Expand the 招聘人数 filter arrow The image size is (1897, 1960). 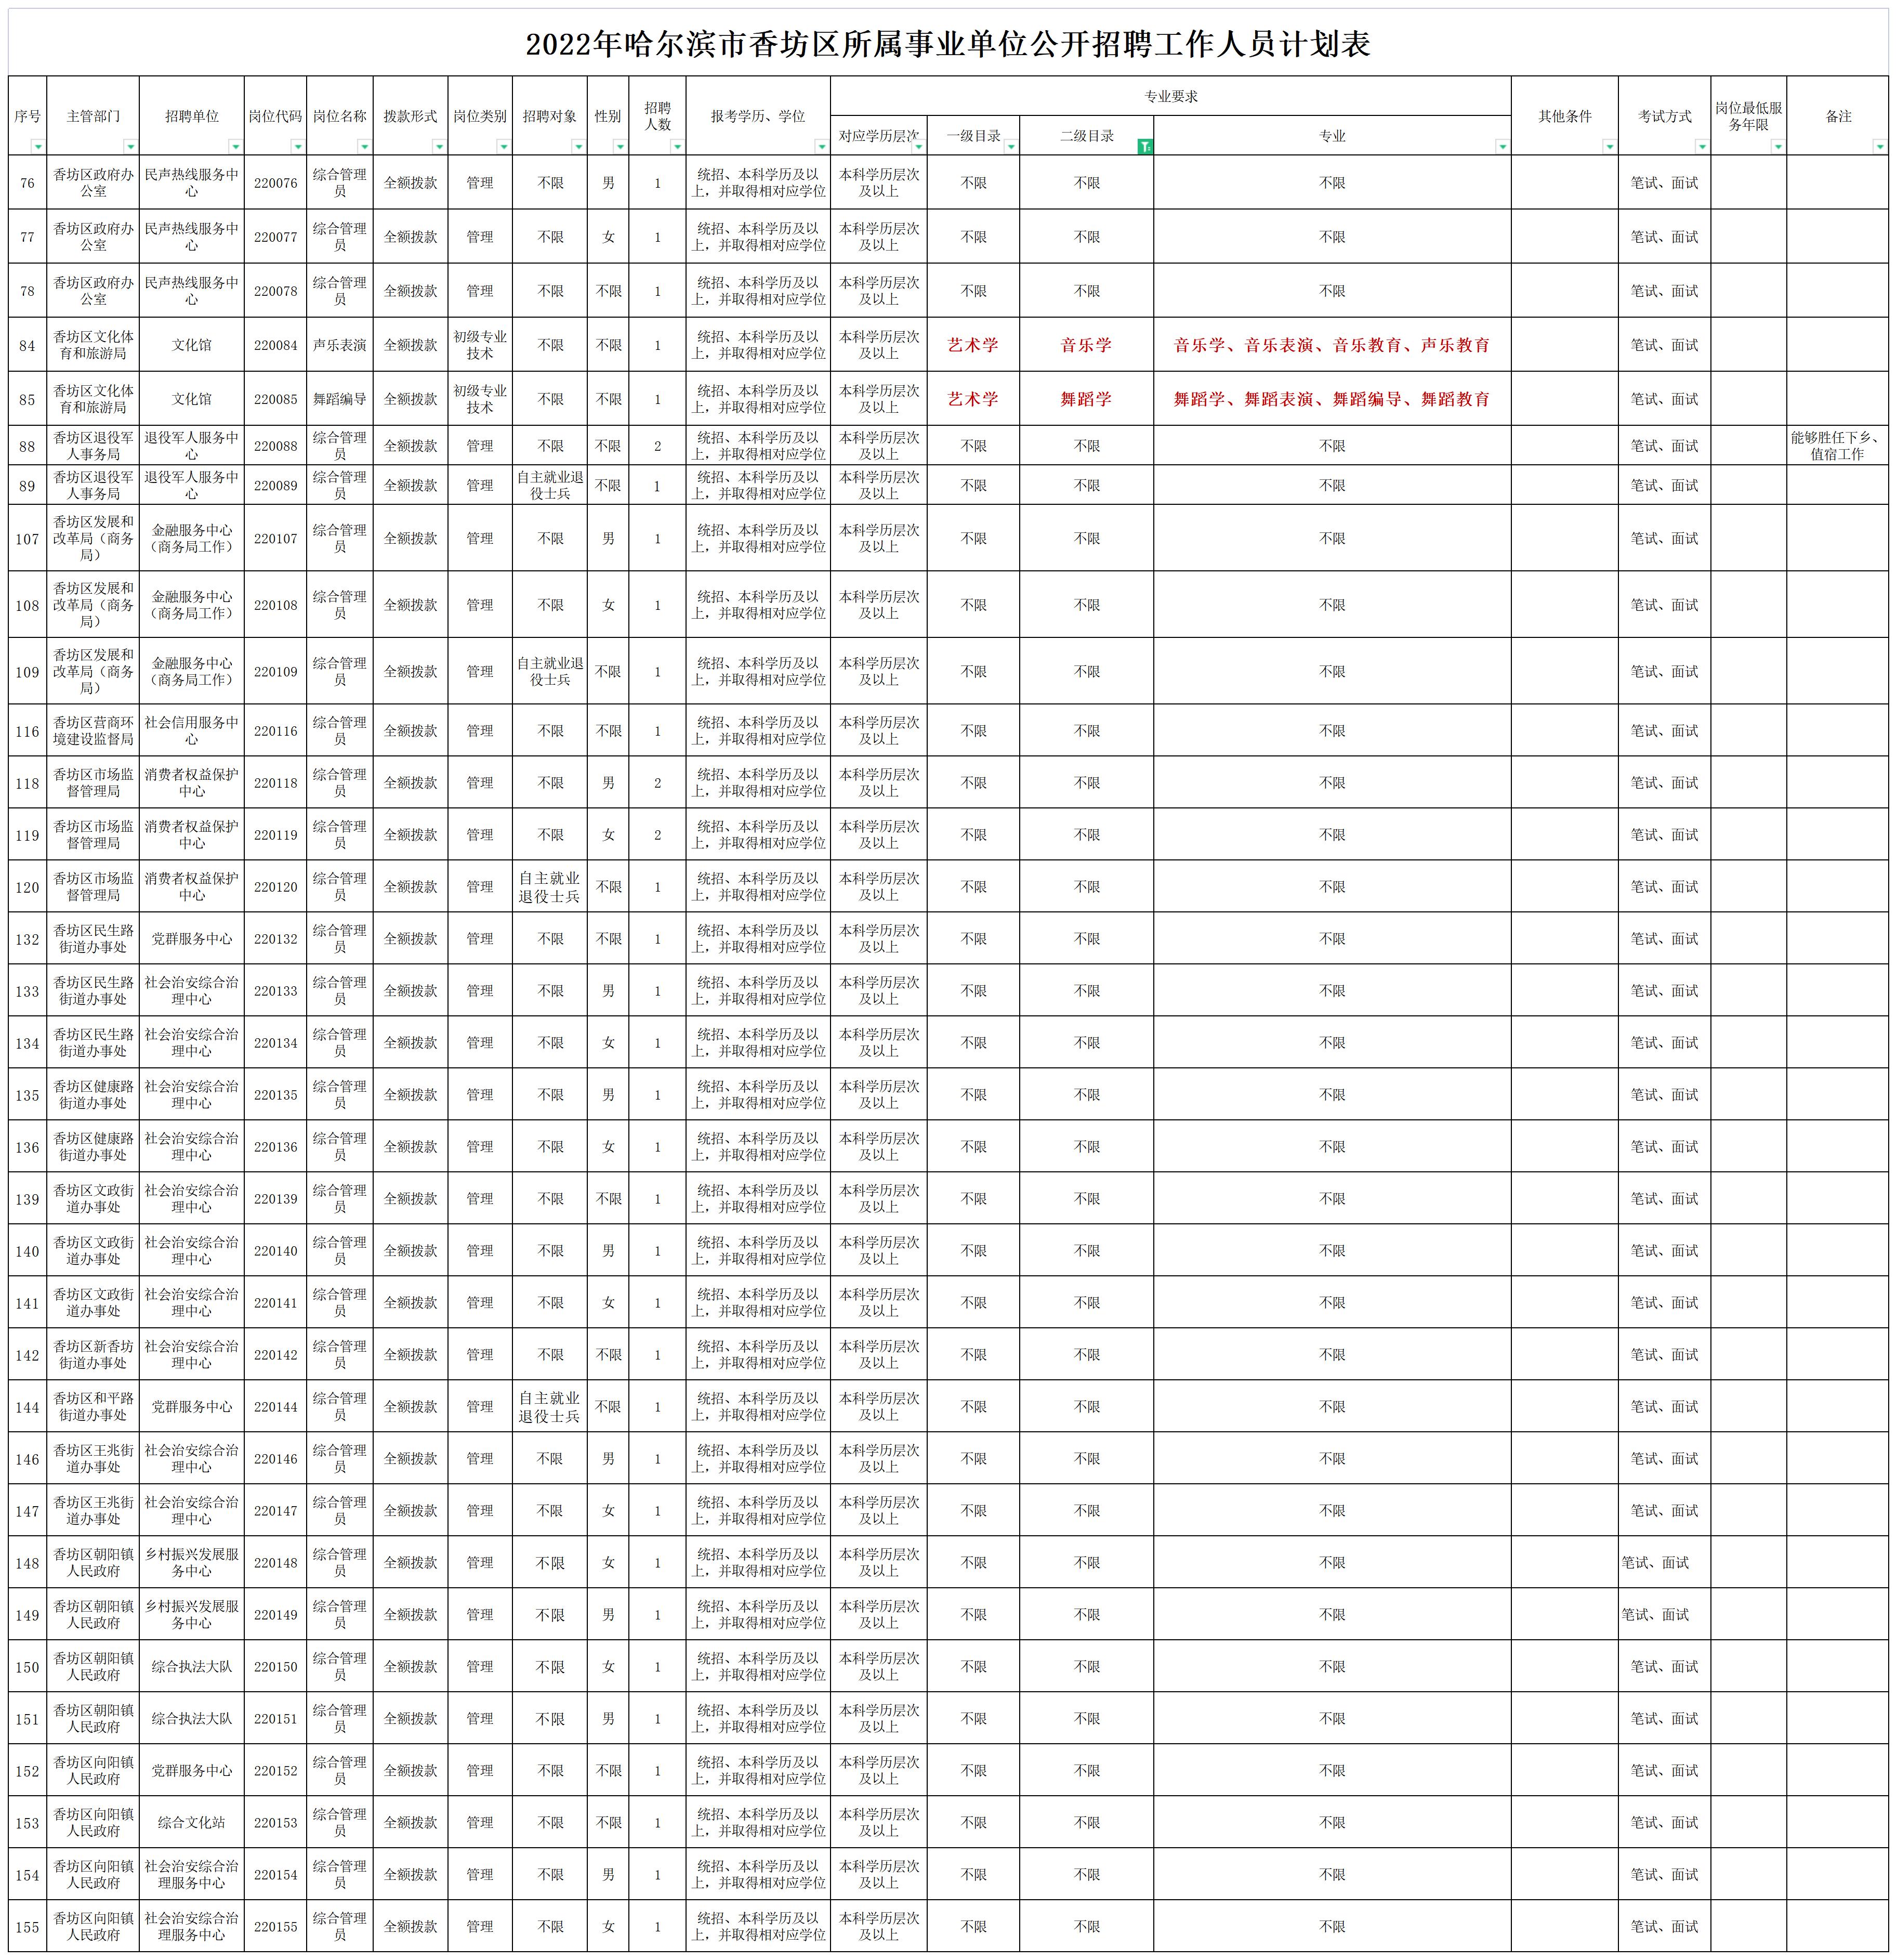point(677,147)
